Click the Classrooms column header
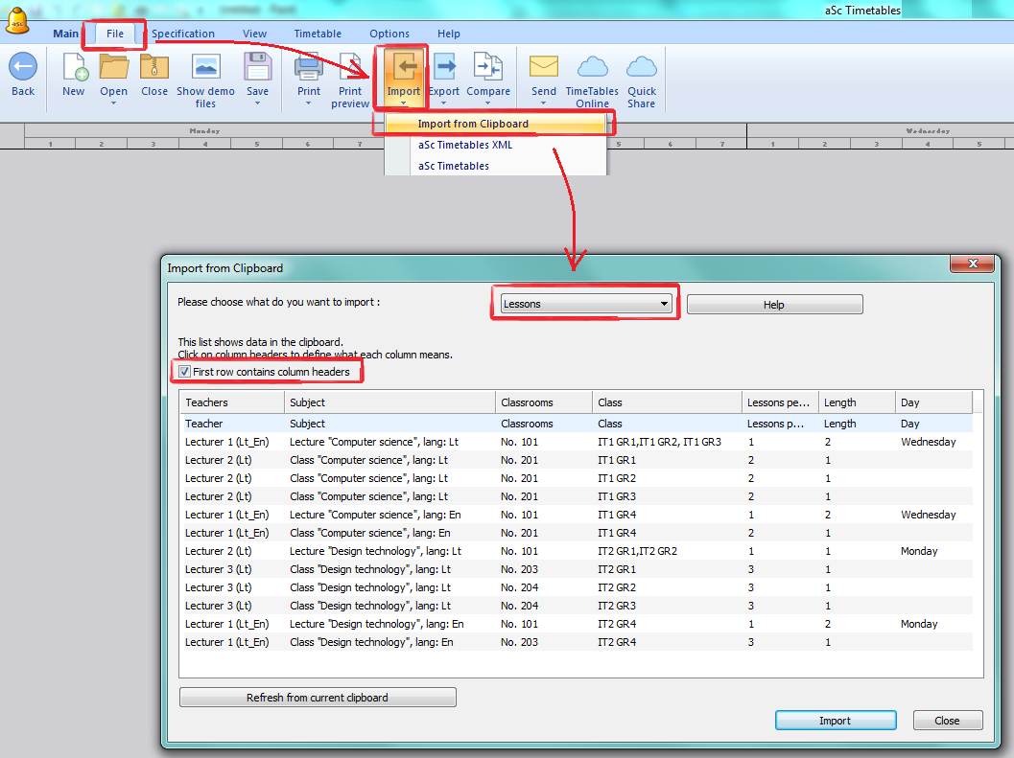Image resolution: width=1014 pixels, height=758 pixels. pos(544,402)
